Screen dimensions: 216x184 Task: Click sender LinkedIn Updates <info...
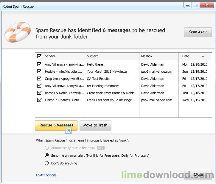[63, 100]
